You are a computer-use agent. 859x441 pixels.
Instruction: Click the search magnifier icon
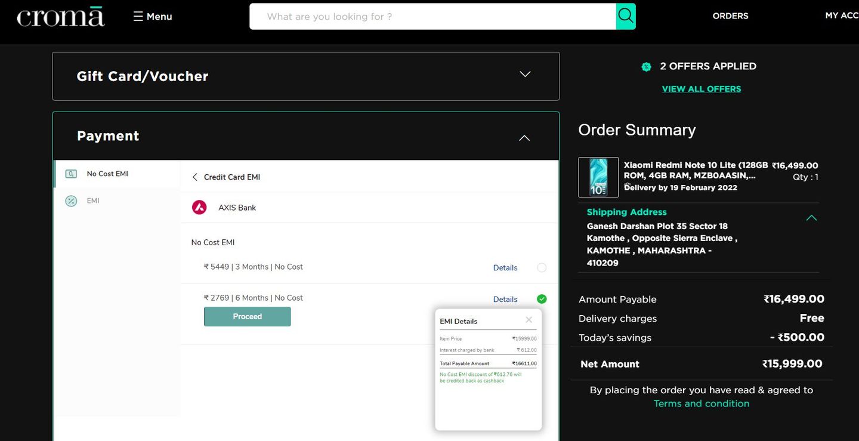pos(625,16)
